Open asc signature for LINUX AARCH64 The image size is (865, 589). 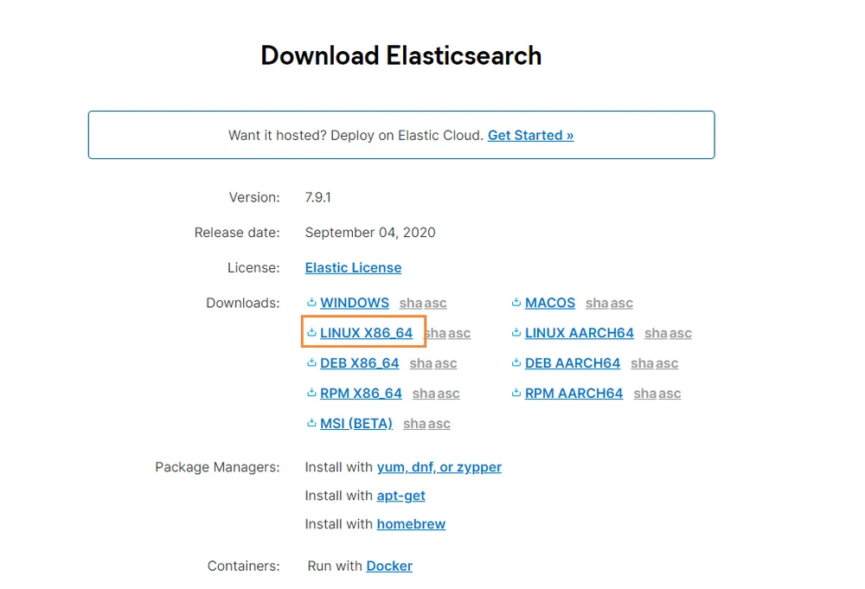680,333
